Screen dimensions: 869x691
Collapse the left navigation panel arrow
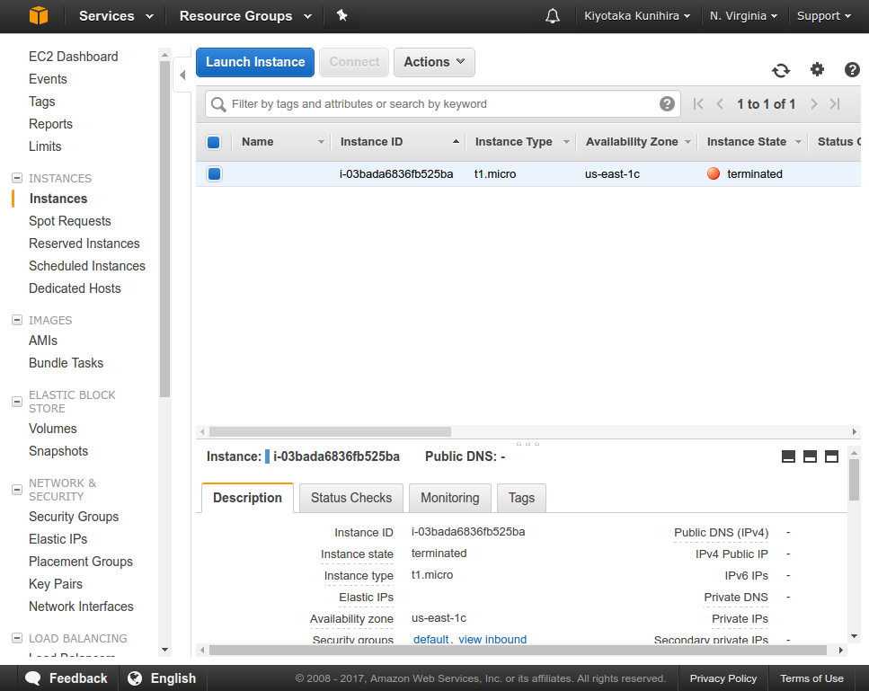pos(182,75)
